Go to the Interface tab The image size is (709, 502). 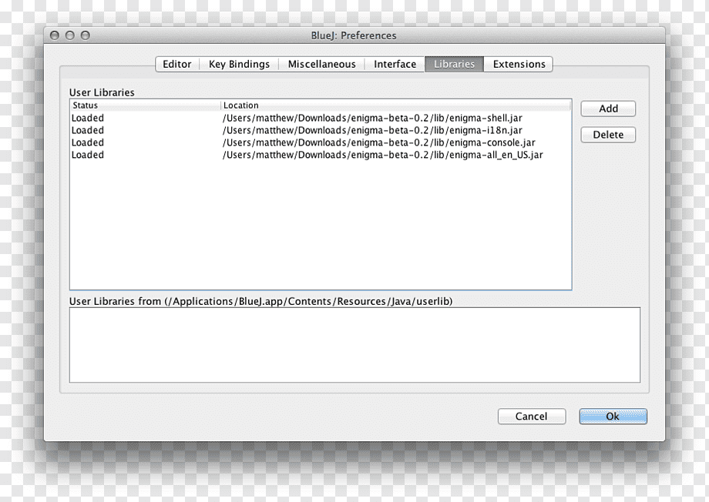pyautogui.click(x=395, y=64)
